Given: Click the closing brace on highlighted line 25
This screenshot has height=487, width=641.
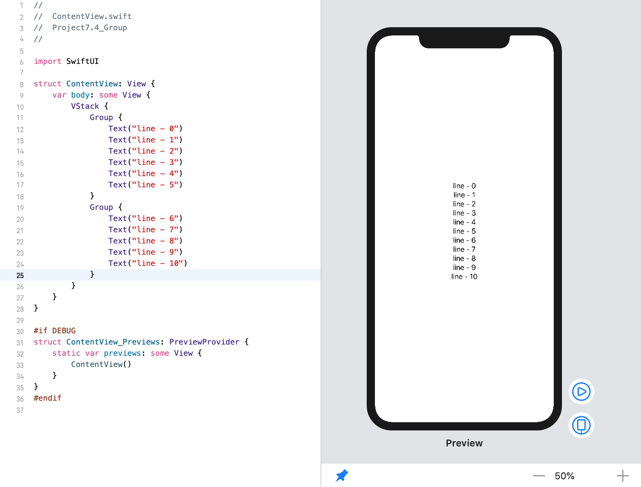Looking at the screenshot, I should (92, 275).
